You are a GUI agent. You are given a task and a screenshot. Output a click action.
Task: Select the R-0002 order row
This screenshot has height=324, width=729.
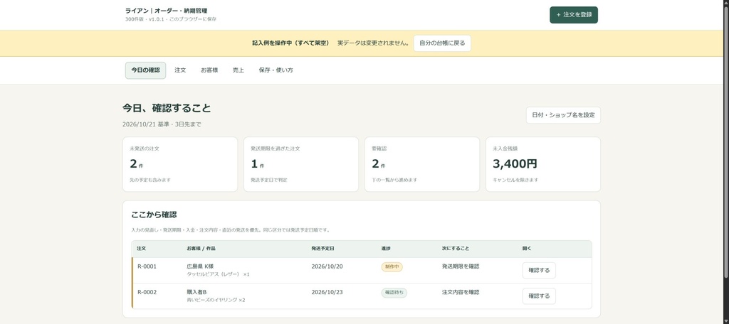(x=362, y=296)
